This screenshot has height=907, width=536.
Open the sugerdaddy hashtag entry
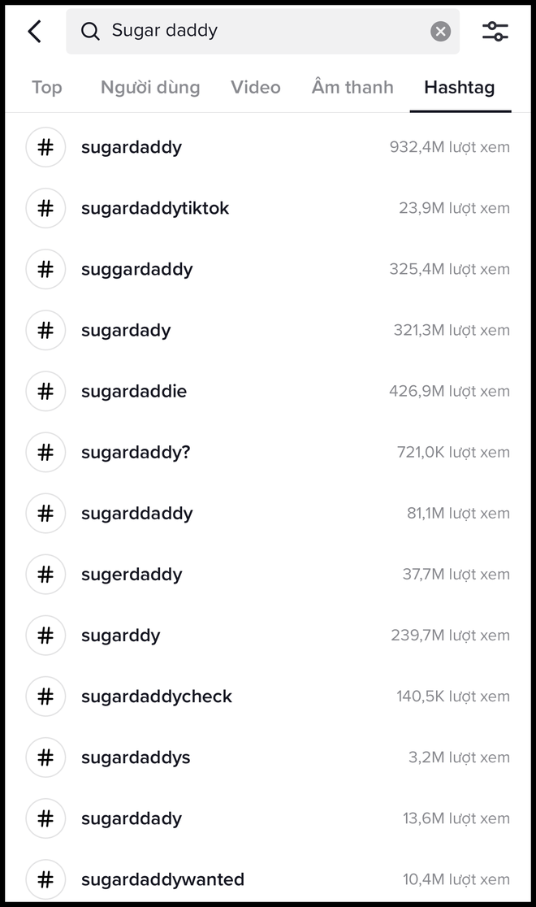(x=132, y=575)
